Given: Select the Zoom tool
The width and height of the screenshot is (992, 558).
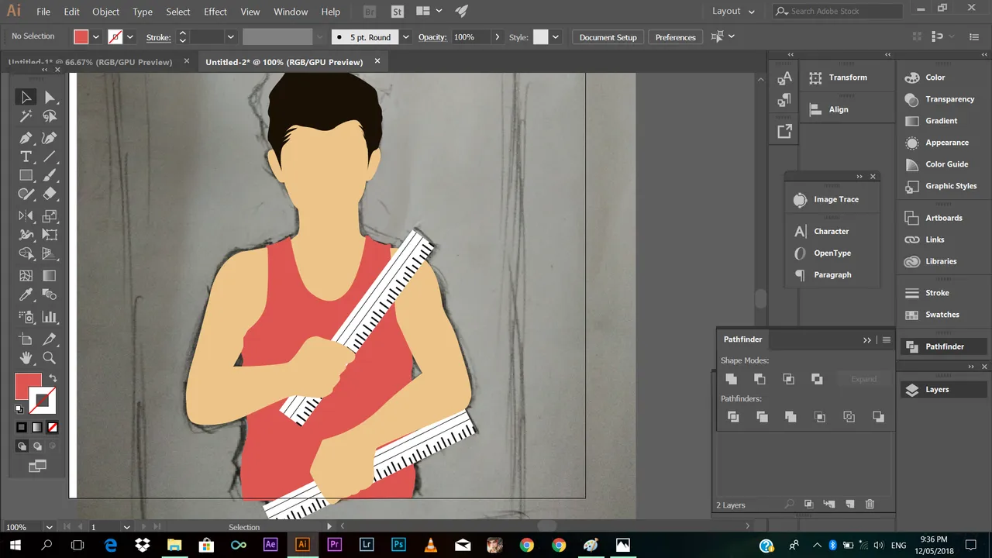Looking at the screenshot, I should pyautogui.click(x=50, y=357).
